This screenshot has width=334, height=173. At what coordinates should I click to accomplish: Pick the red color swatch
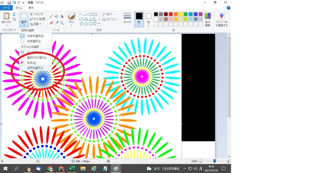tap(171, 14)
